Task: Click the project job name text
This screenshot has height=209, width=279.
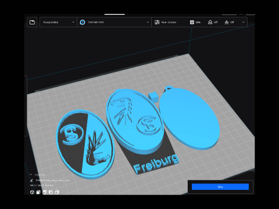Action: (x=52, y=181)
